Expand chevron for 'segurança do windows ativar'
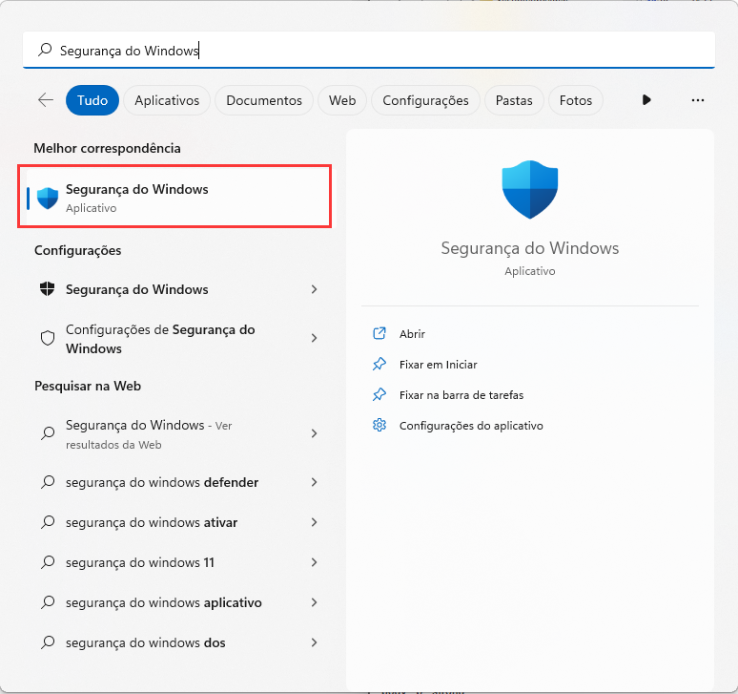 point(314,522)
